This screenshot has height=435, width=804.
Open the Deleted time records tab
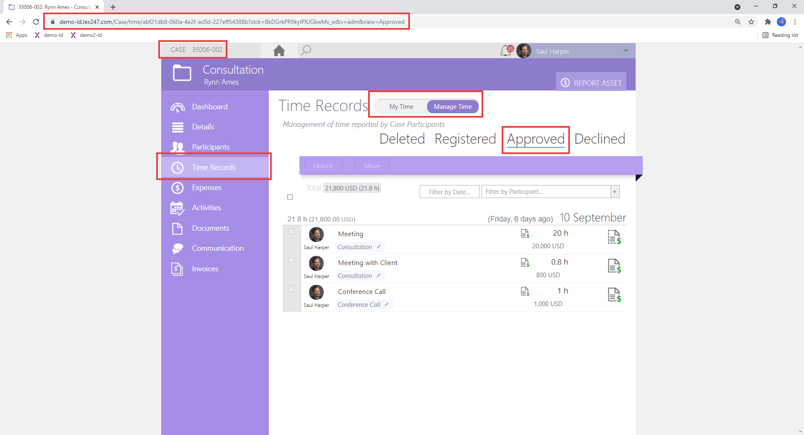click(402, 139)
